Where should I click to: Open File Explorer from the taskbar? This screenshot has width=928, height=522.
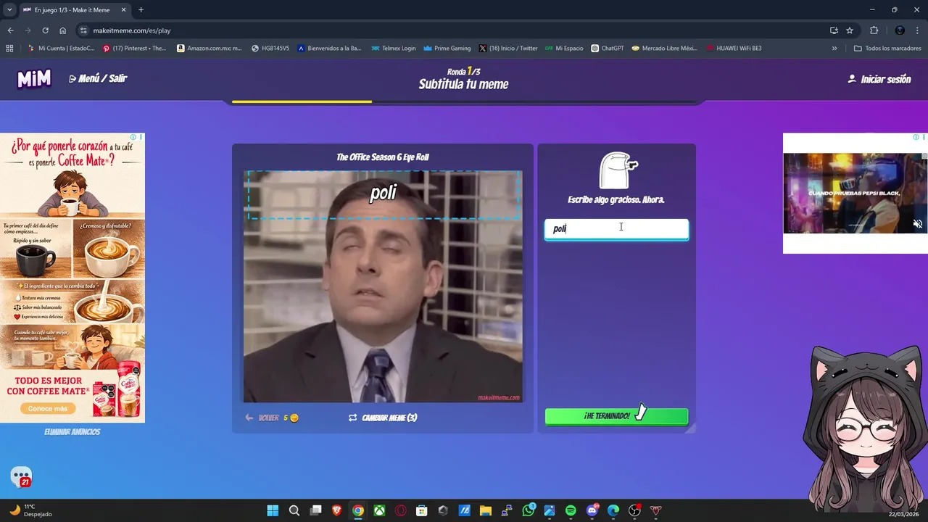[486, 510]
